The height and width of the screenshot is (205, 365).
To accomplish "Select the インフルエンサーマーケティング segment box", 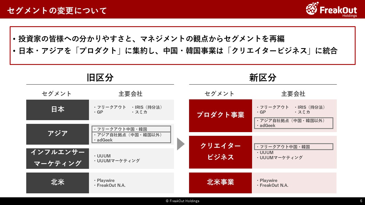I will [58, 158].
